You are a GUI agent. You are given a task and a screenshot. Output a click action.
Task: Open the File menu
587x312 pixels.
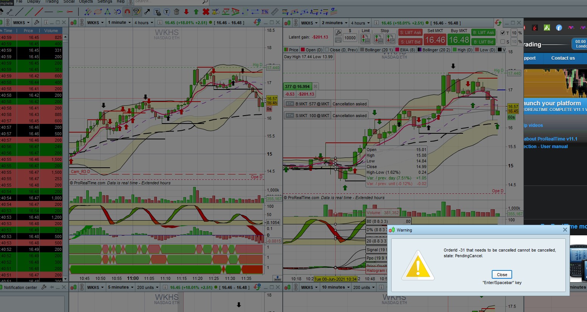tap(19, 2)
